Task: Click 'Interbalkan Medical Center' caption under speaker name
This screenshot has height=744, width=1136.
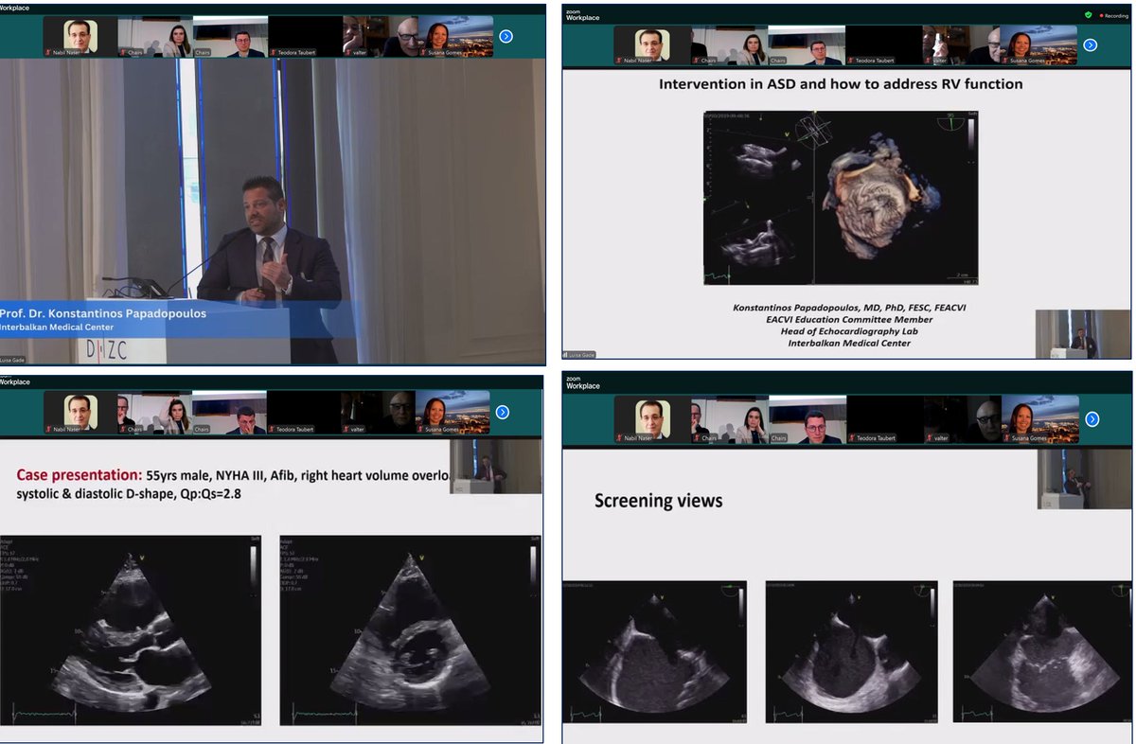Action: (57, 328)
